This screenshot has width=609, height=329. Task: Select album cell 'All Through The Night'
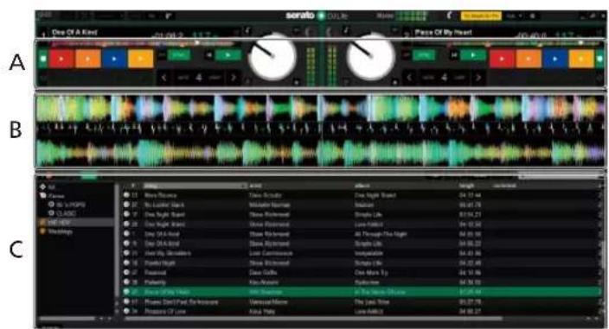[x=381, y=234]
